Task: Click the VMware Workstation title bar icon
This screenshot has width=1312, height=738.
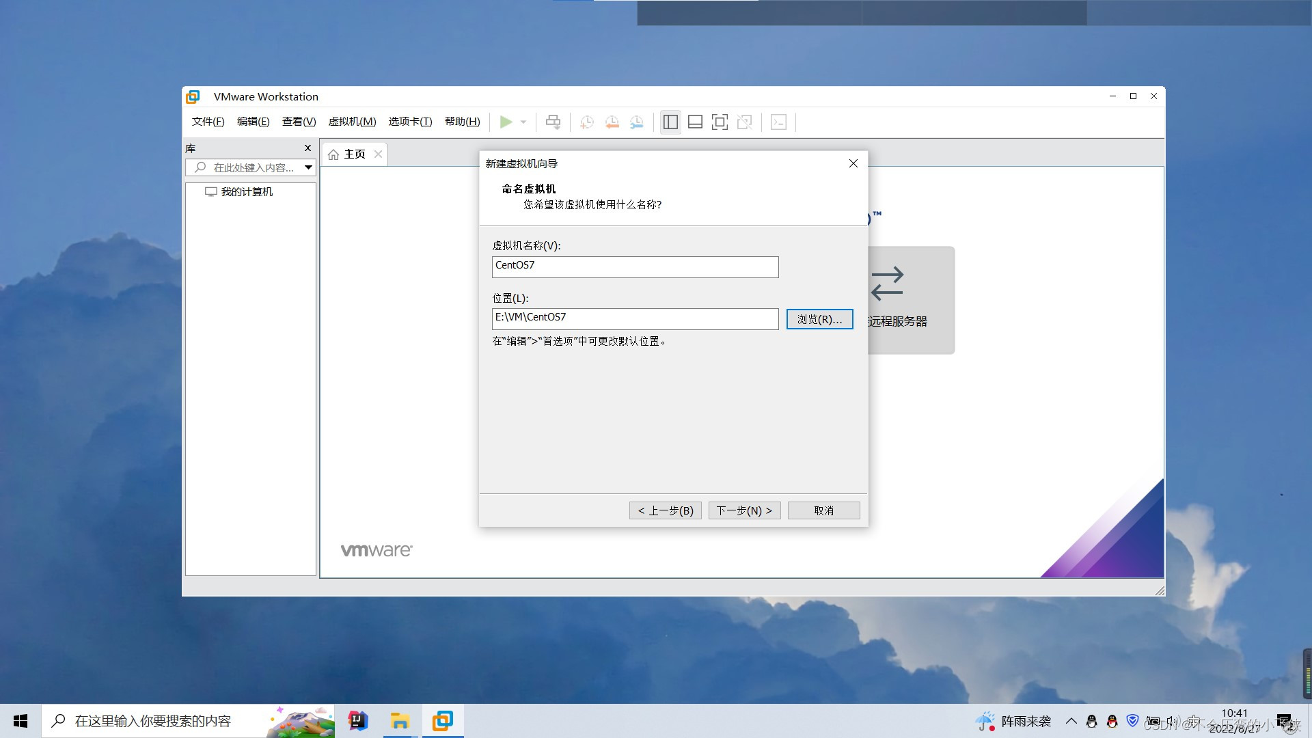Action: tap(193, 96)
